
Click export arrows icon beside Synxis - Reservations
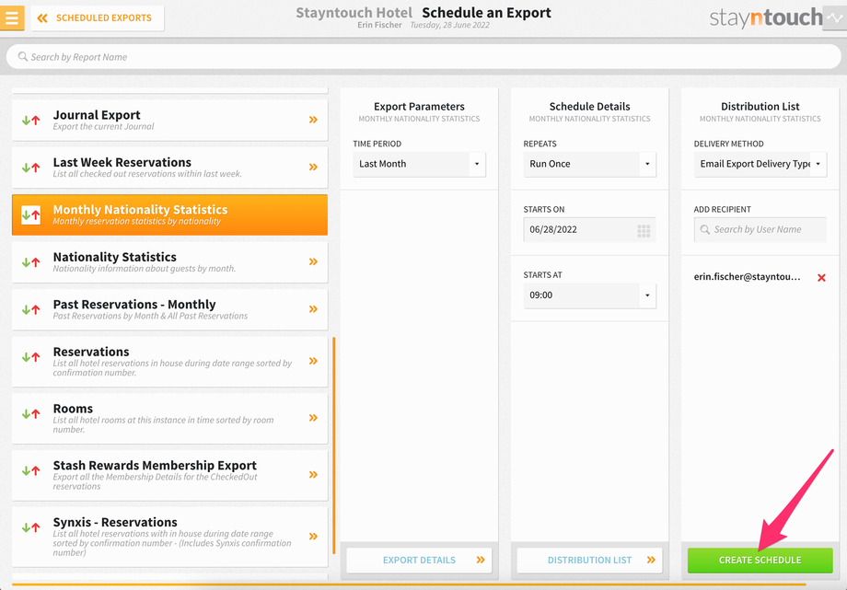coord(30,527)
